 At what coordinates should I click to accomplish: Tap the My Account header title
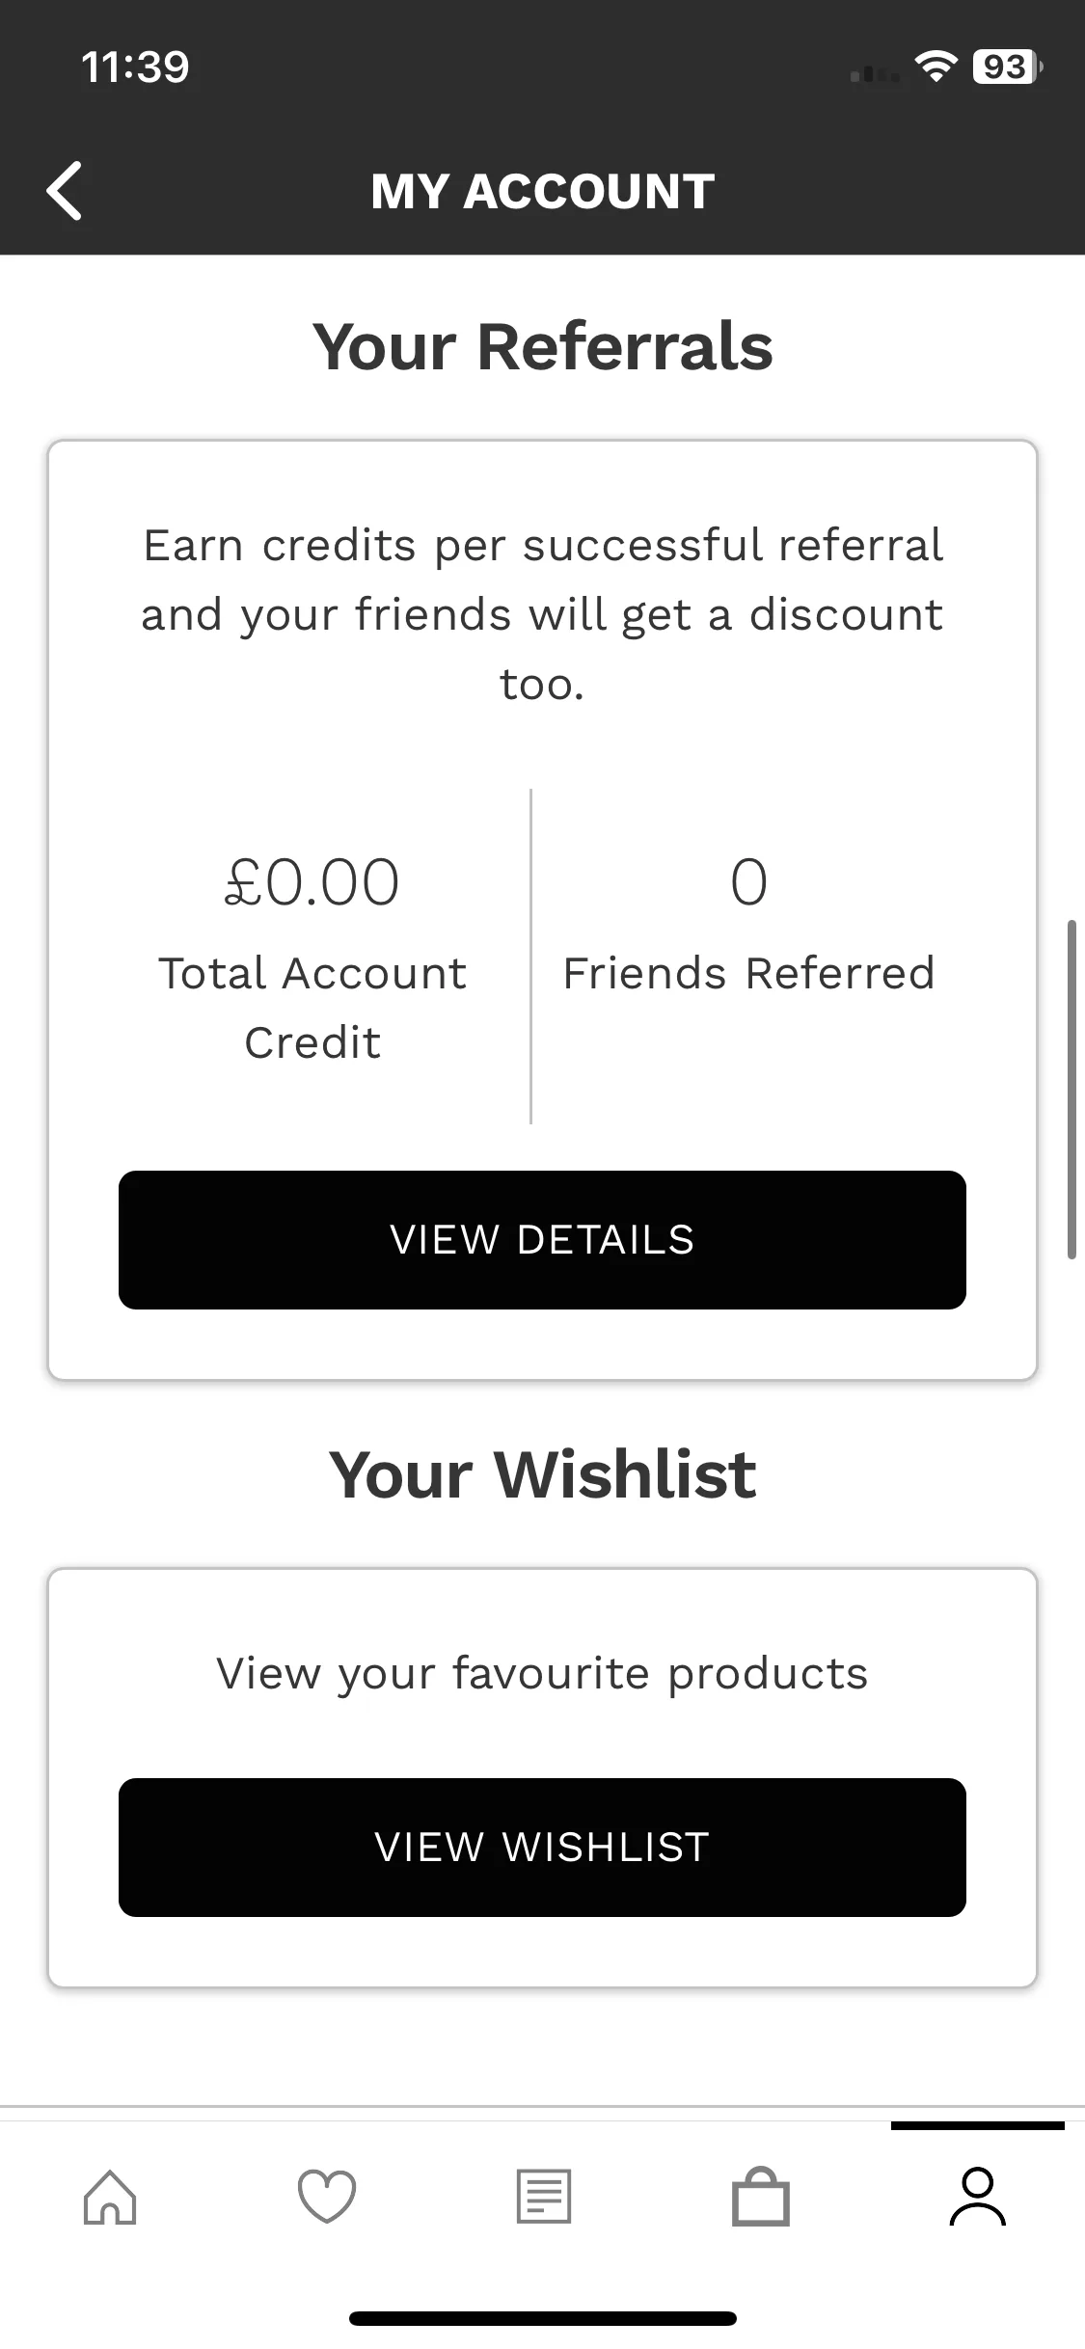point(542,191)
